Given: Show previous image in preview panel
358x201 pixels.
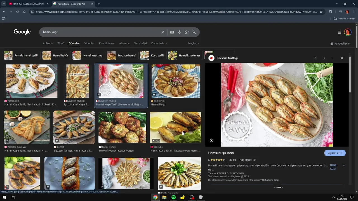Looking at the screenshot, I should tap(315, 58).
